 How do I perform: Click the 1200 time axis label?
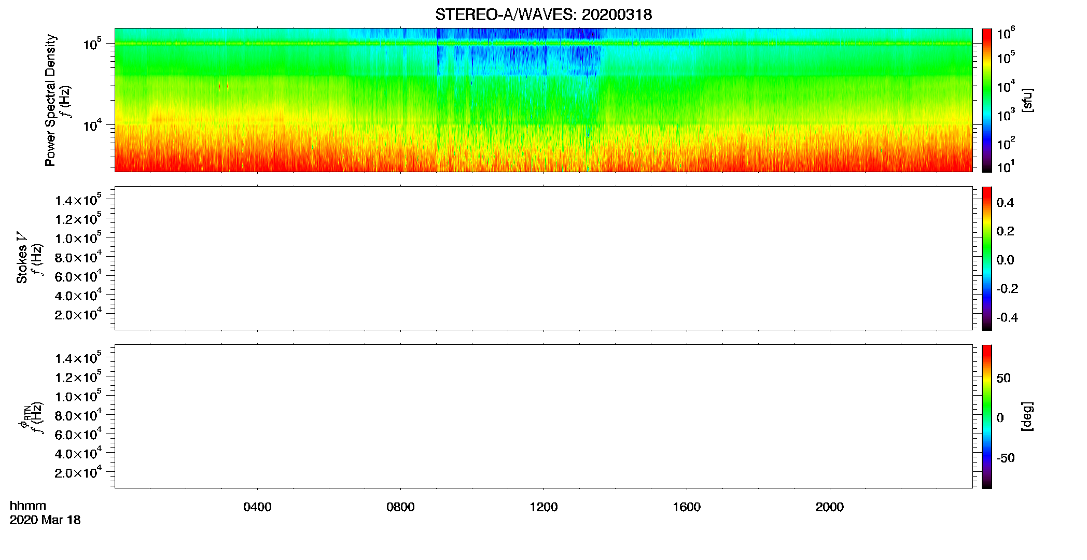(543, 507)
